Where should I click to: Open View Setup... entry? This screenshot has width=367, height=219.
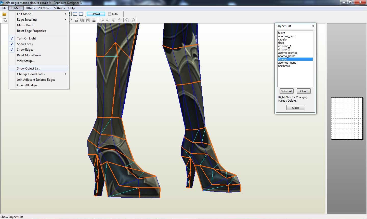38,61
